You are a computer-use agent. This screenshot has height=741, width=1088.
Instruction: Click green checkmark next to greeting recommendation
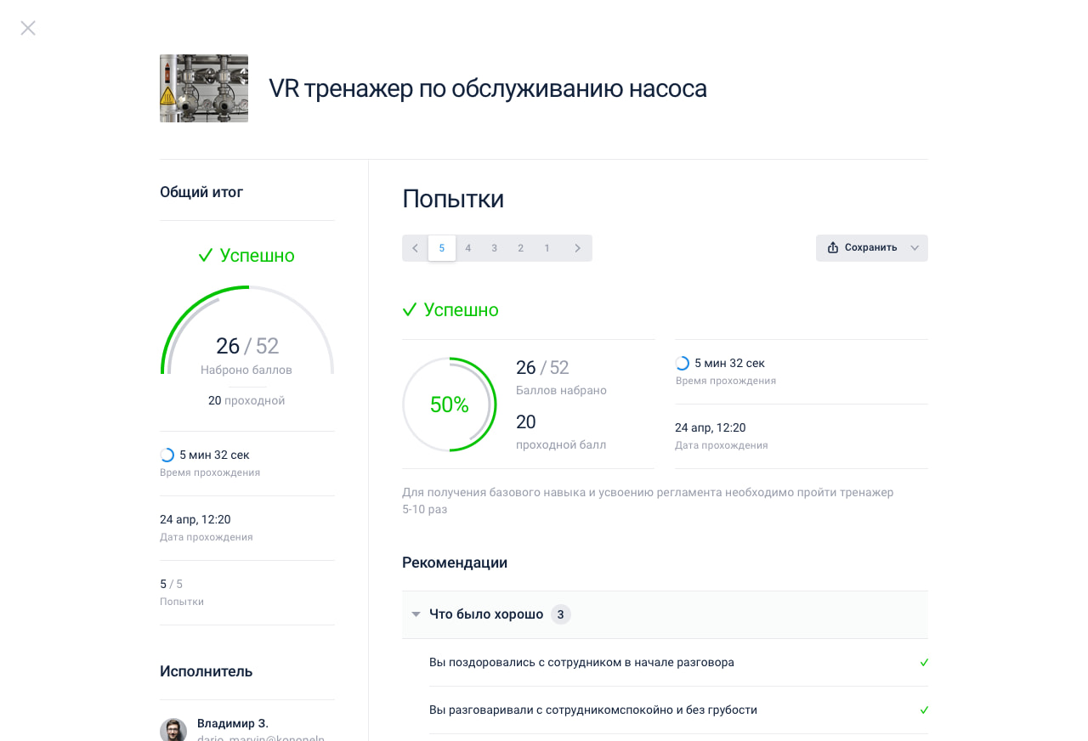click(x=924, y=662)
